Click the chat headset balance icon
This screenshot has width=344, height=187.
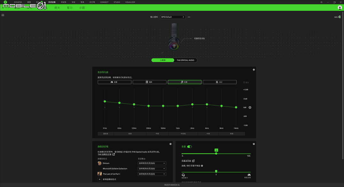tap(183, 175)
